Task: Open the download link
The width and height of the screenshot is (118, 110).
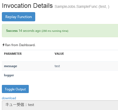Action: click(x=9, y=98)
